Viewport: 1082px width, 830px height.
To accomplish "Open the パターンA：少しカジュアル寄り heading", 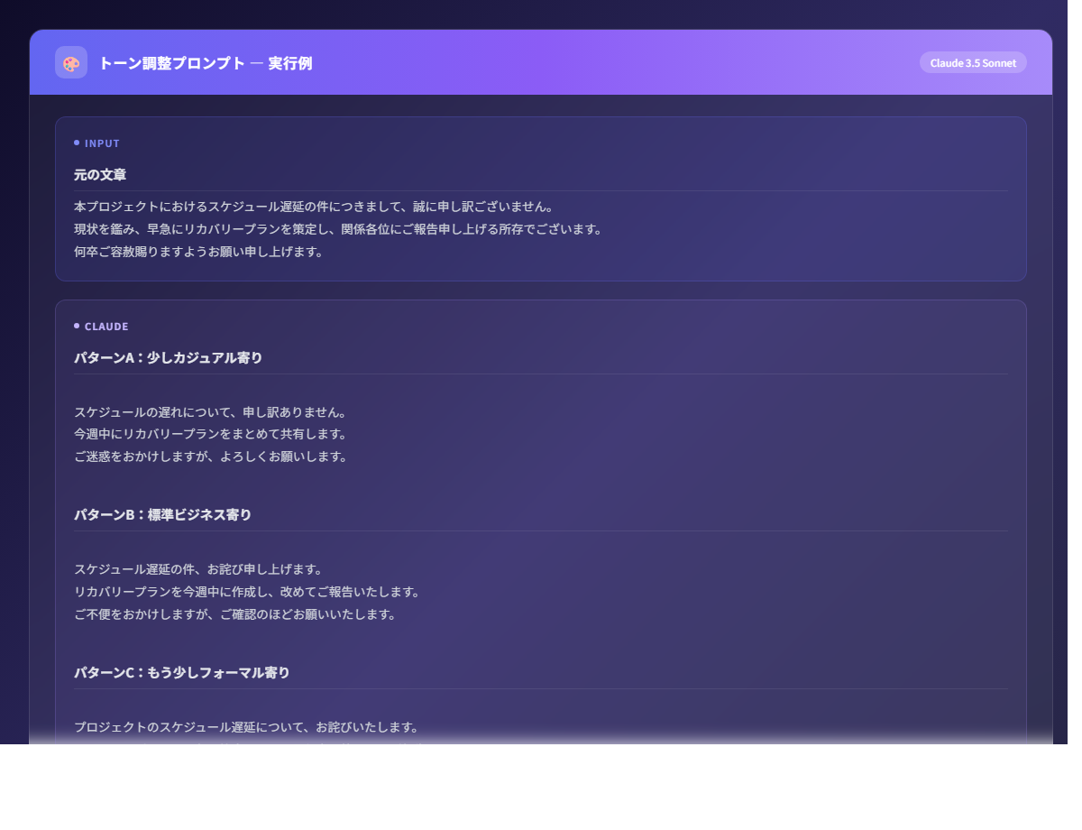I will [168, 357].
